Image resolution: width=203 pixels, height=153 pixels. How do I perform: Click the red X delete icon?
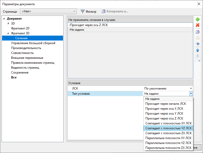point(198,25)
